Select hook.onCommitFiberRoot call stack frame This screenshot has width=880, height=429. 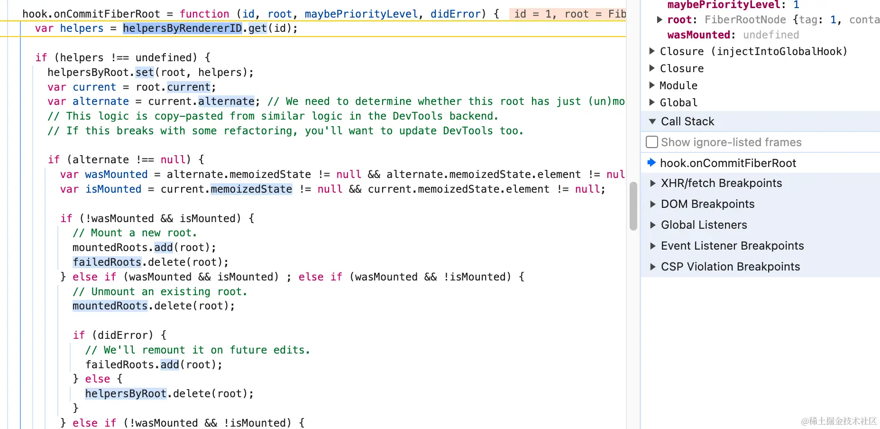tap(728, 163)
